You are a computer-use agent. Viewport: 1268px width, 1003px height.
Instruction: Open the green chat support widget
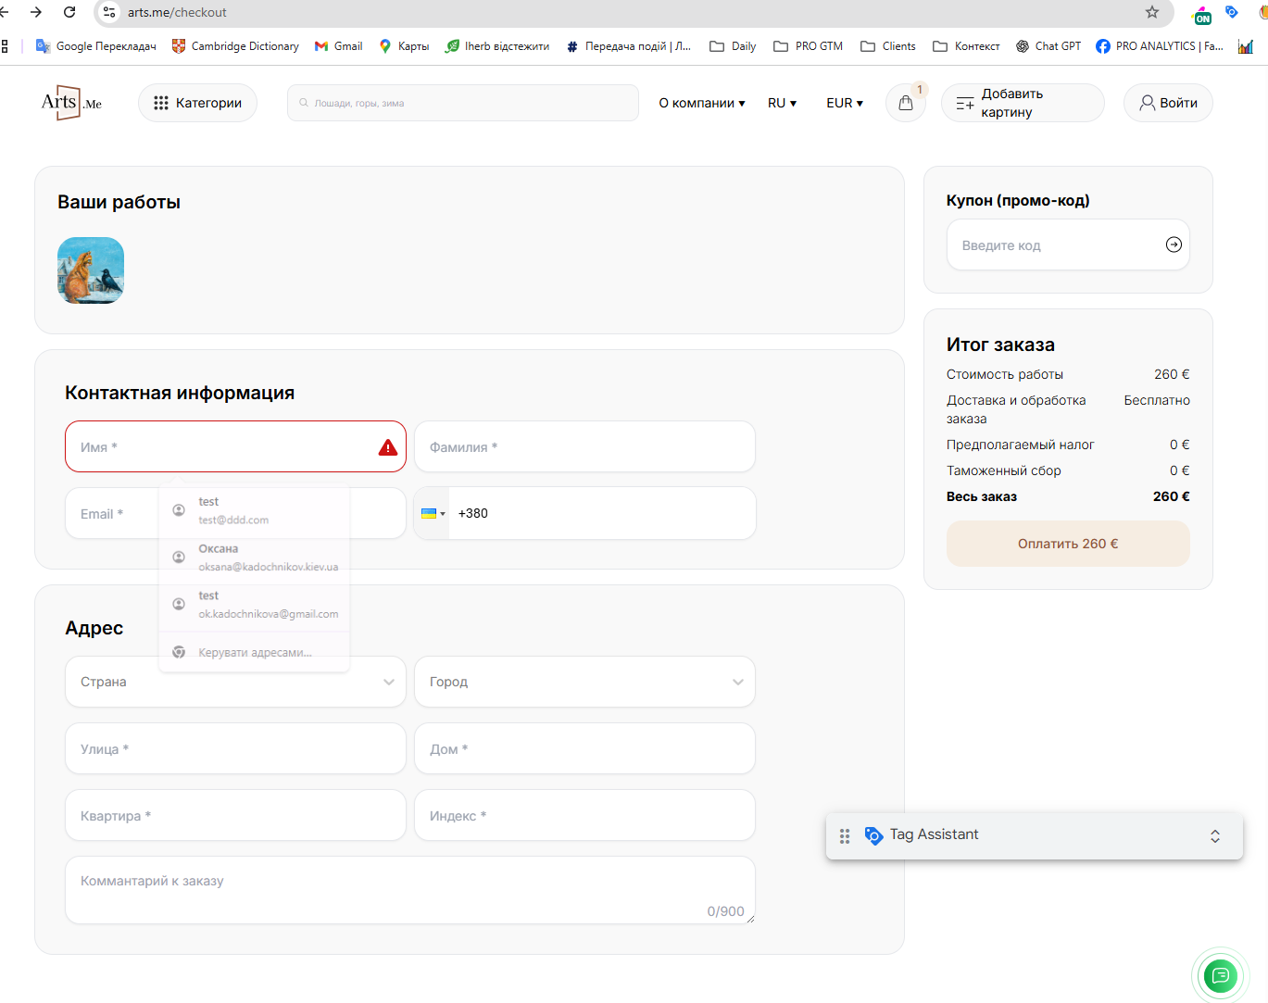[1220, 974]
